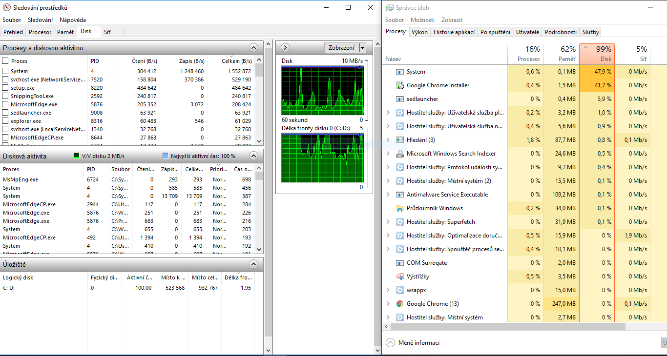667x356 pixels.
Task: Check the svchost.exe (LocalServiceNet...) checkbox
Action: tap(5, 129)
